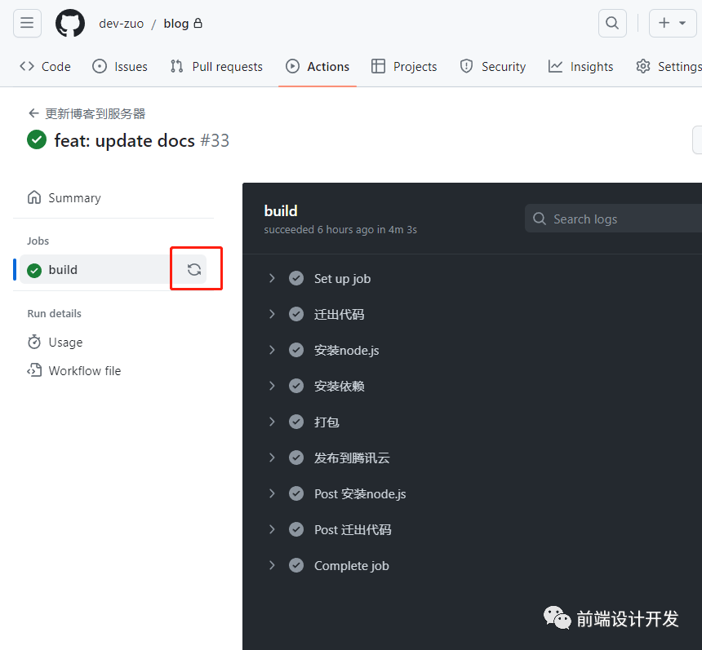Click the succeeded 6 hours ago status text

pyautogui.click(x=340, y=229)
